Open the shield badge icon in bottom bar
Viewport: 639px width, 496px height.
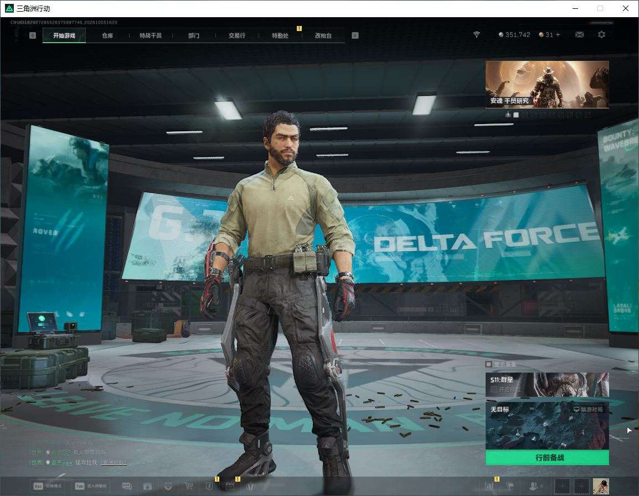click(209, 486)
